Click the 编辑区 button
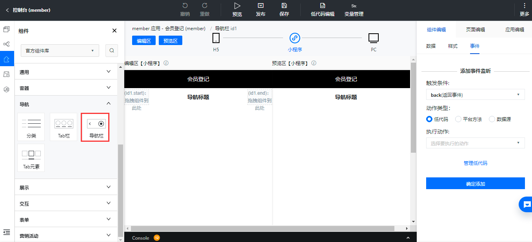The width and height of the screenshot is (532, 242). (144, 40)
